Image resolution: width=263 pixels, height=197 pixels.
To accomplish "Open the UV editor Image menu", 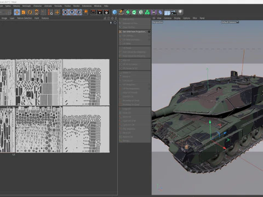I will click(x=4, y=18).
